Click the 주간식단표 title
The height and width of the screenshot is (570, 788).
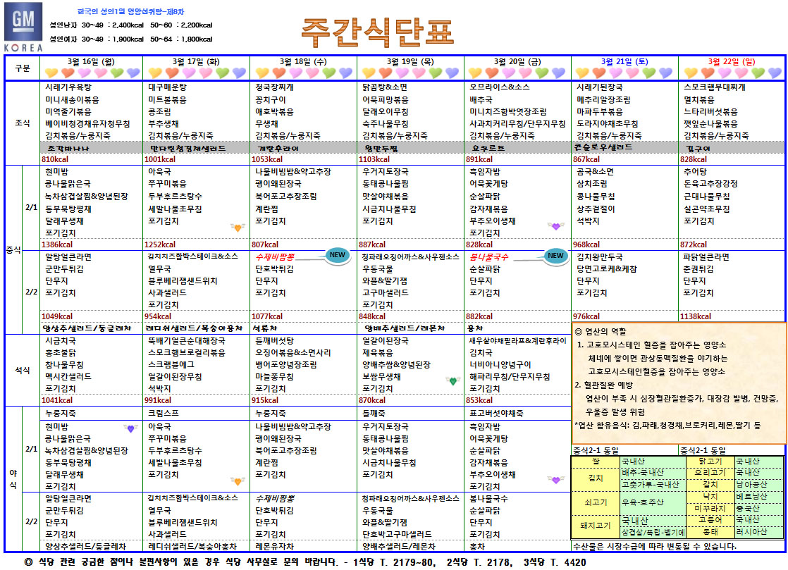[377, 30]
